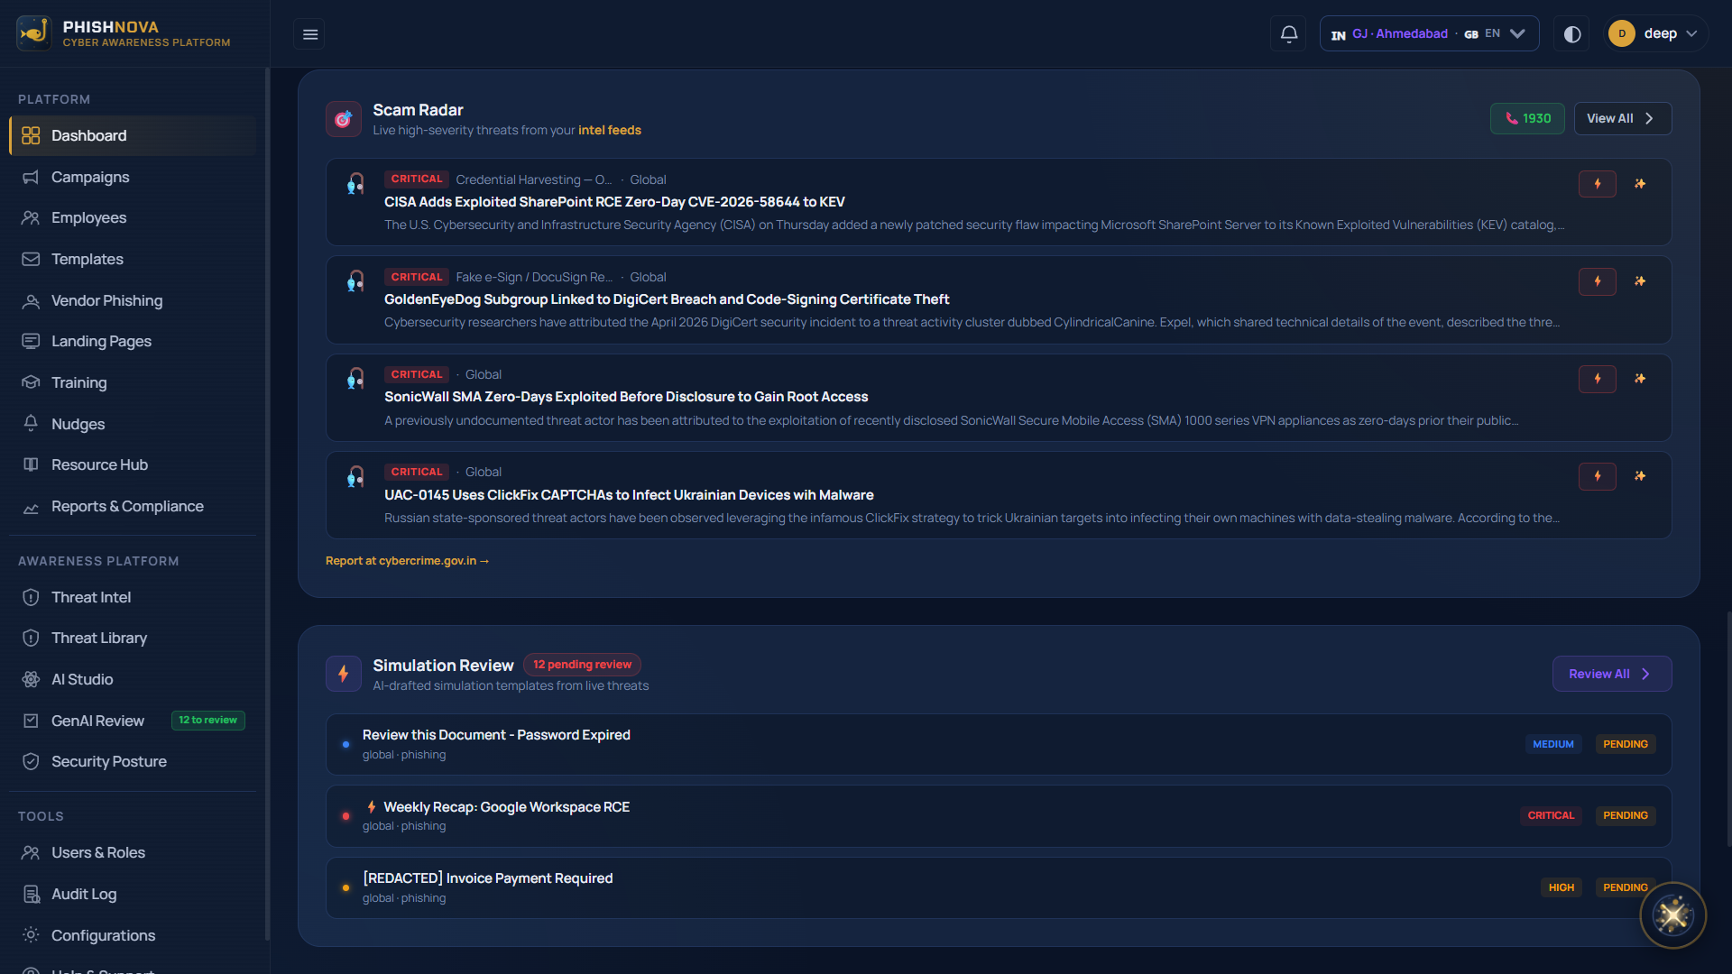Click the Audit Log document icon
The width and height of the screenshot is (1732, 974).
(x=31, y=894)
